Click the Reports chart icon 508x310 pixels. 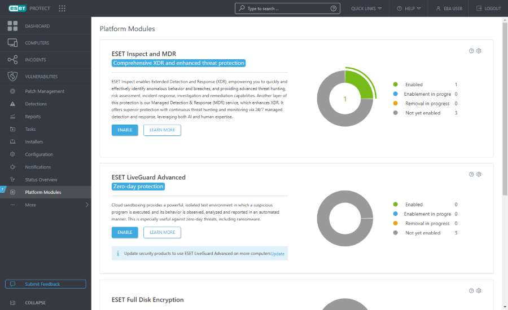(x=12, y=117)
